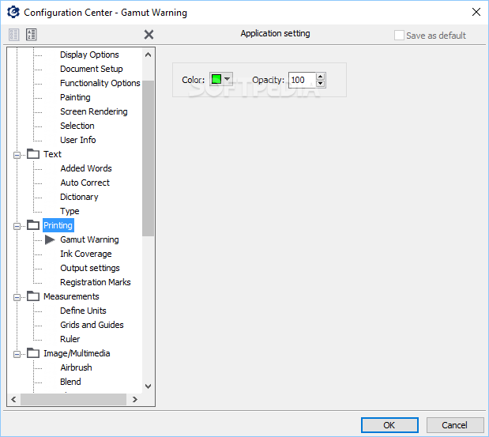Select Screen Rendering in the tree
Image resolution: width=489 pixels, height=437 pixels.
click(94, 111)
